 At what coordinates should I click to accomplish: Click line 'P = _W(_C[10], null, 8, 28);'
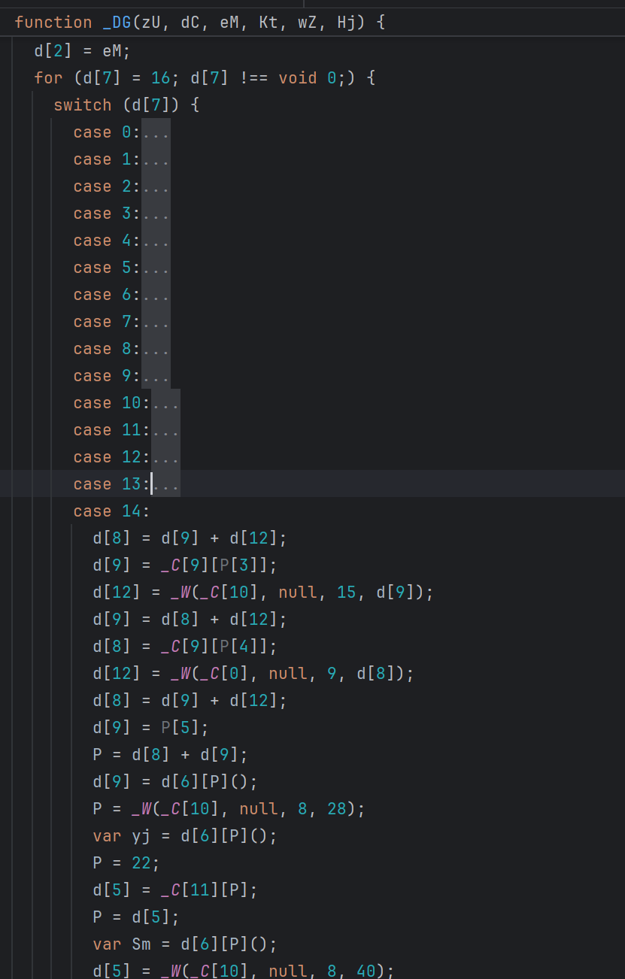coord(229,809)
